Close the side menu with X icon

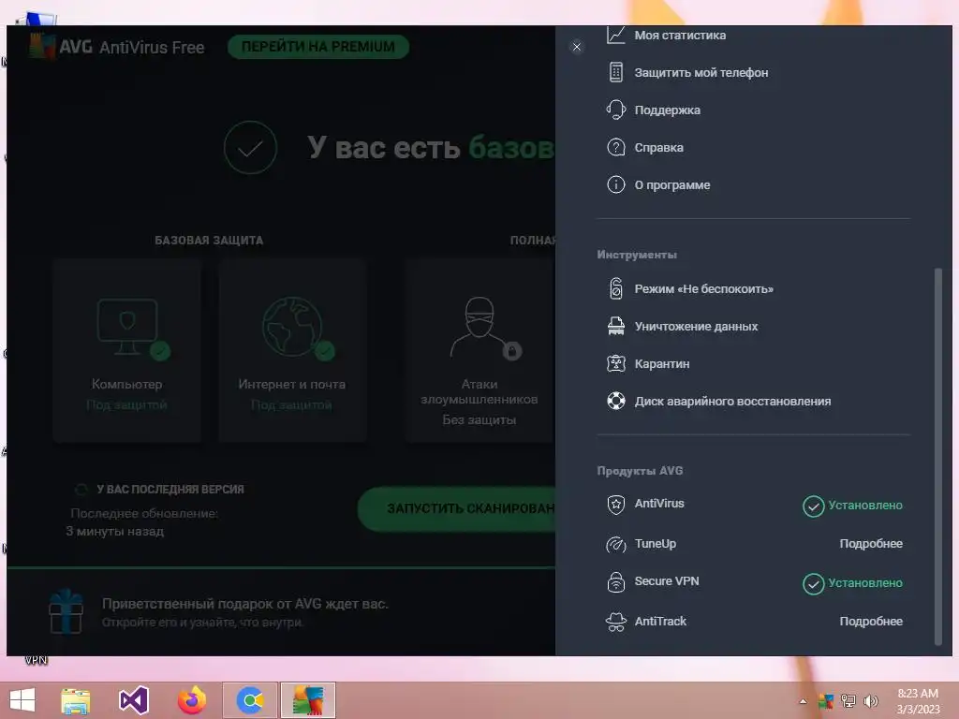tap(577, 47)
